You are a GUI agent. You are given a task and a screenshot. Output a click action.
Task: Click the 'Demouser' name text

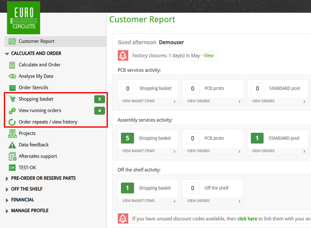tap(171, 42)
